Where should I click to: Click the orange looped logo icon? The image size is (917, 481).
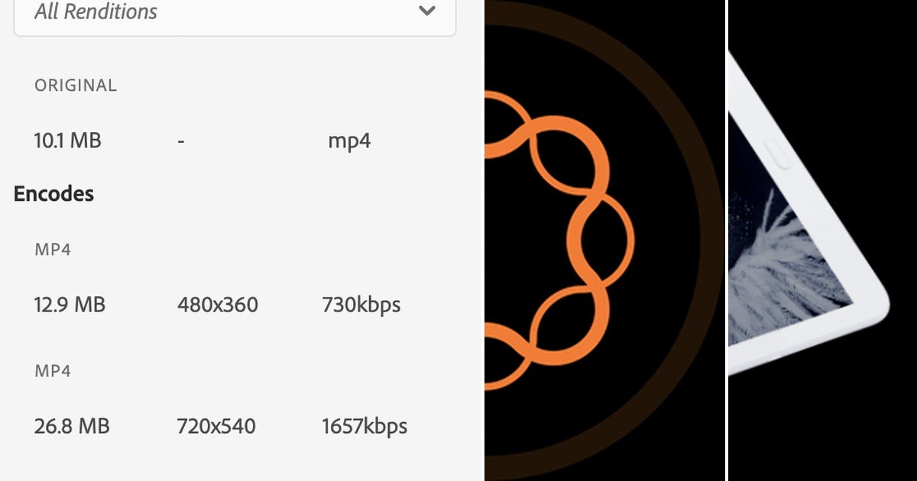(x=559, y=239)
